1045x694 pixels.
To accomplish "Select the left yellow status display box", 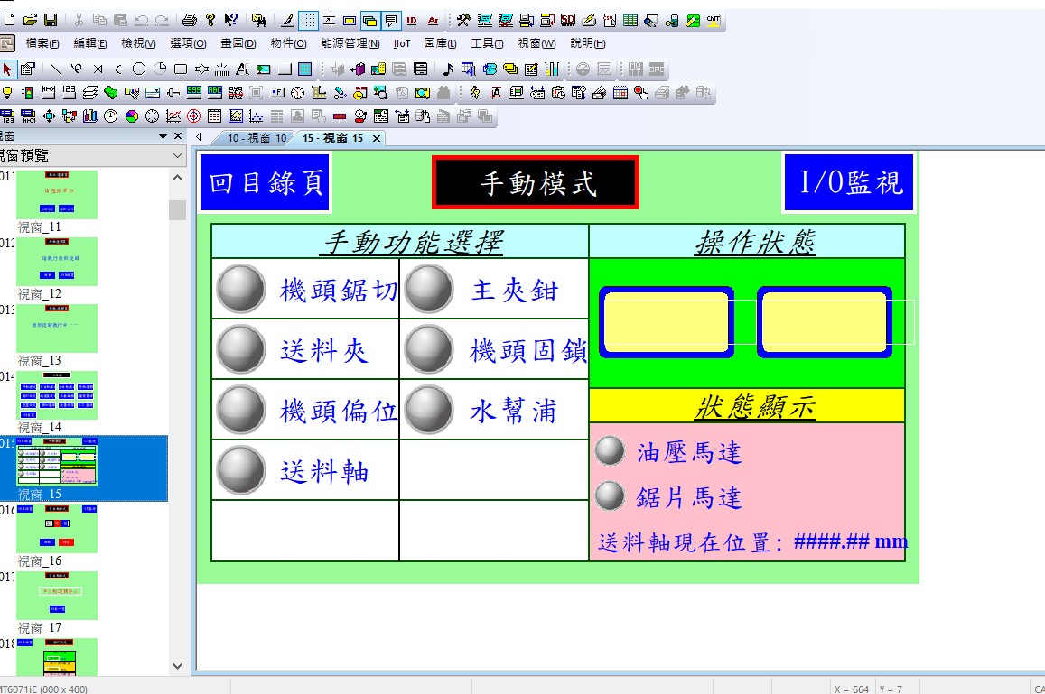I will tap(667, 322).
